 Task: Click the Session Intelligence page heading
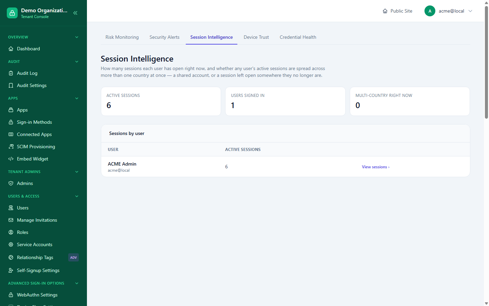click(137, 59)
